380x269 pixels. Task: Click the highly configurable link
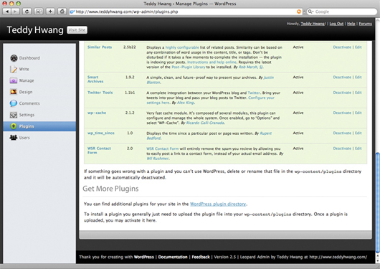pos(182,47)
